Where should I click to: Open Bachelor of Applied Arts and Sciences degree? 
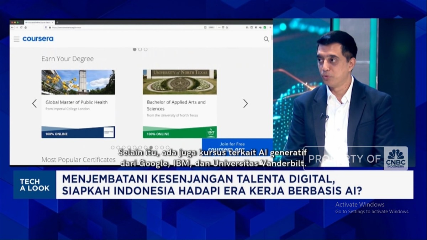(176, 105)
